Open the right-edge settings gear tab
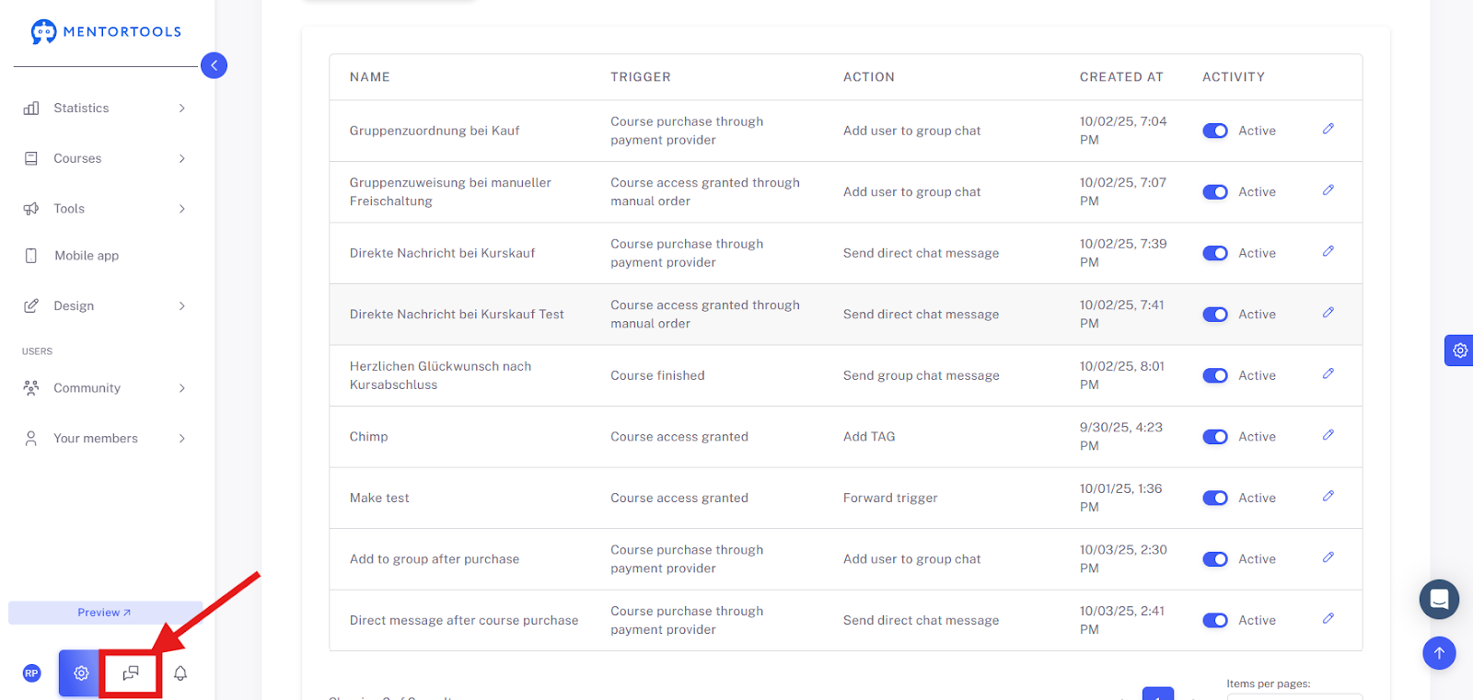 point(1459,350)
